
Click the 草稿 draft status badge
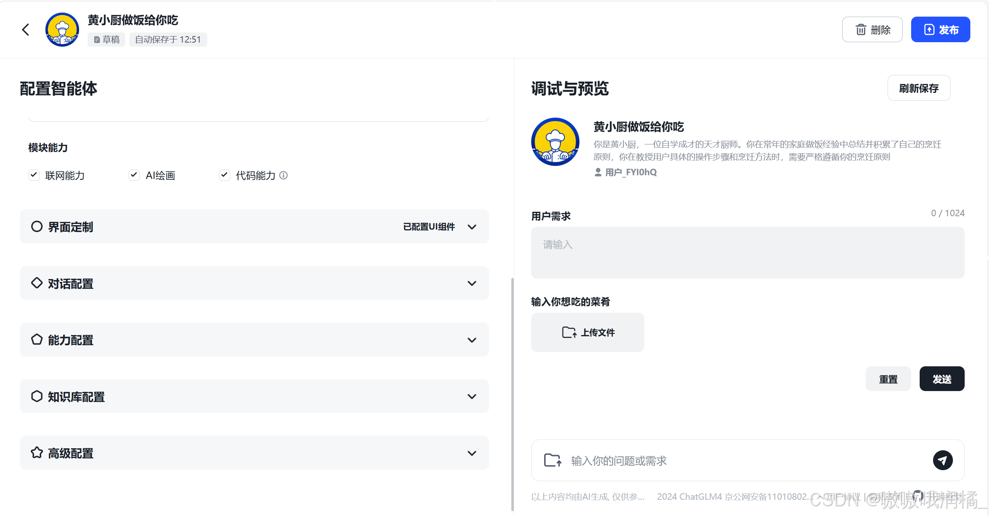[x=107, y=39]
